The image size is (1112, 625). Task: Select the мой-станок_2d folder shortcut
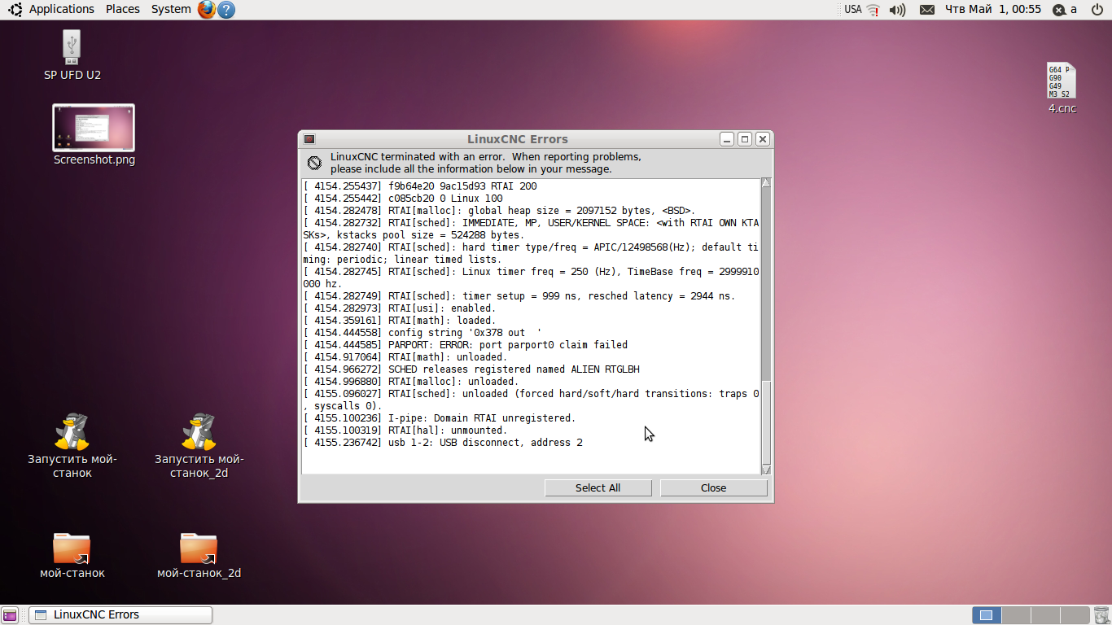(x=199, y=555)
